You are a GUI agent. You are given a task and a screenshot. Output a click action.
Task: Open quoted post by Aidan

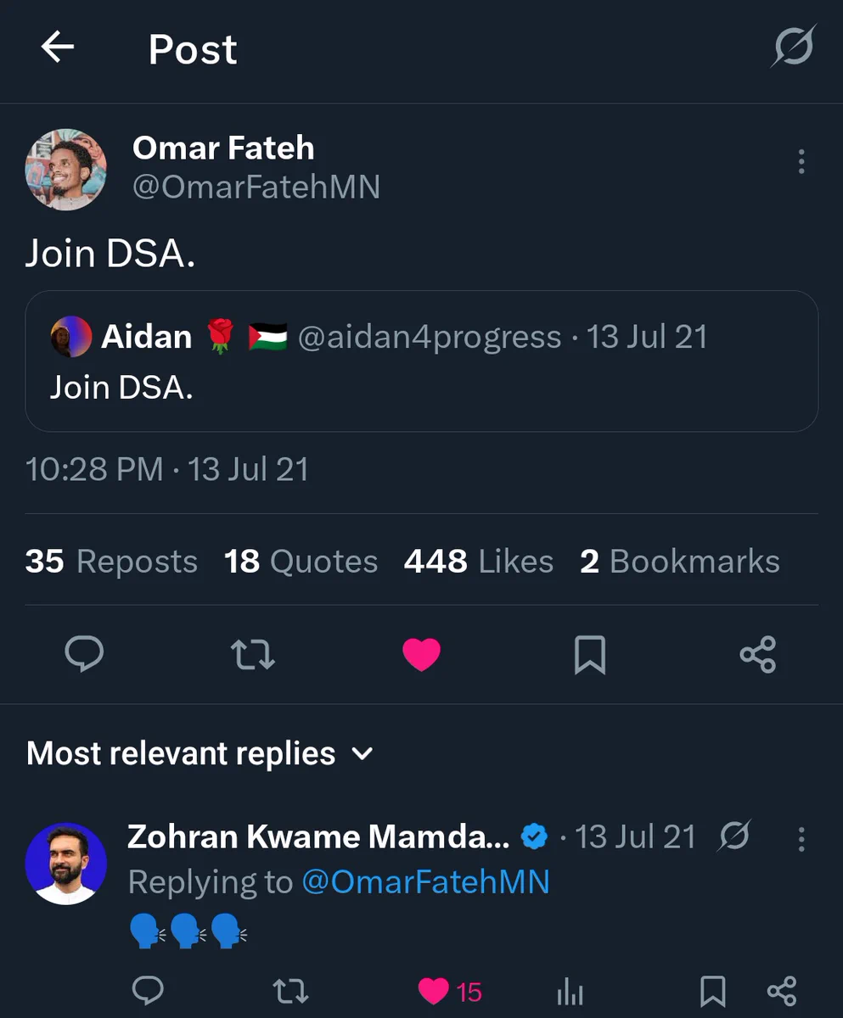click(x=422, y=361)
